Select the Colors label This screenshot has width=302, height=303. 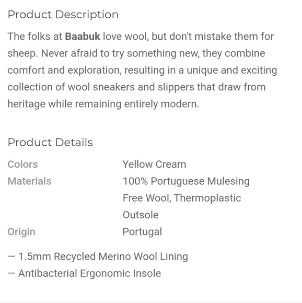point(22,165)
